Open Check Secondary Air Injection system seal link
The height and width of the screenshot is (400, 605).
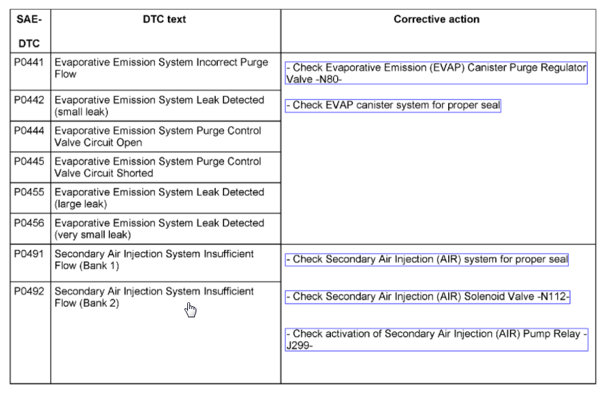click(x=427, y=260)
